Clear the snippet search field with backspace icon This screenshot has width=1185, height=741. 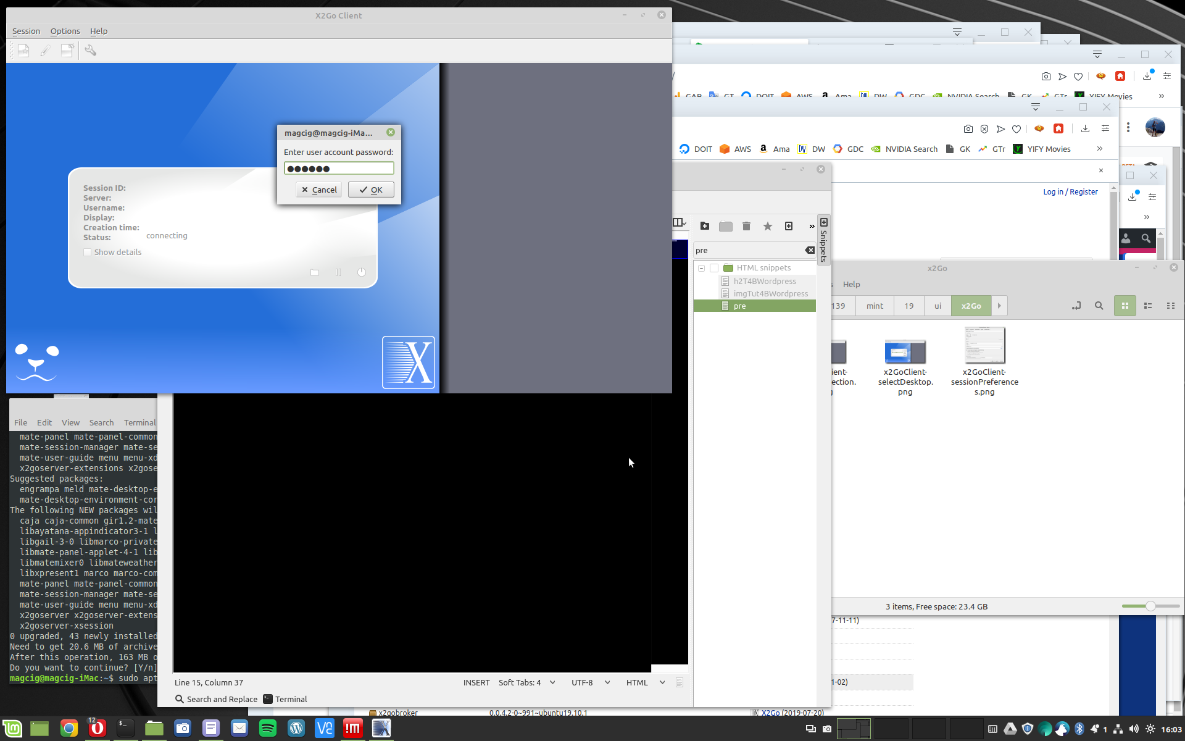[810, 250]
